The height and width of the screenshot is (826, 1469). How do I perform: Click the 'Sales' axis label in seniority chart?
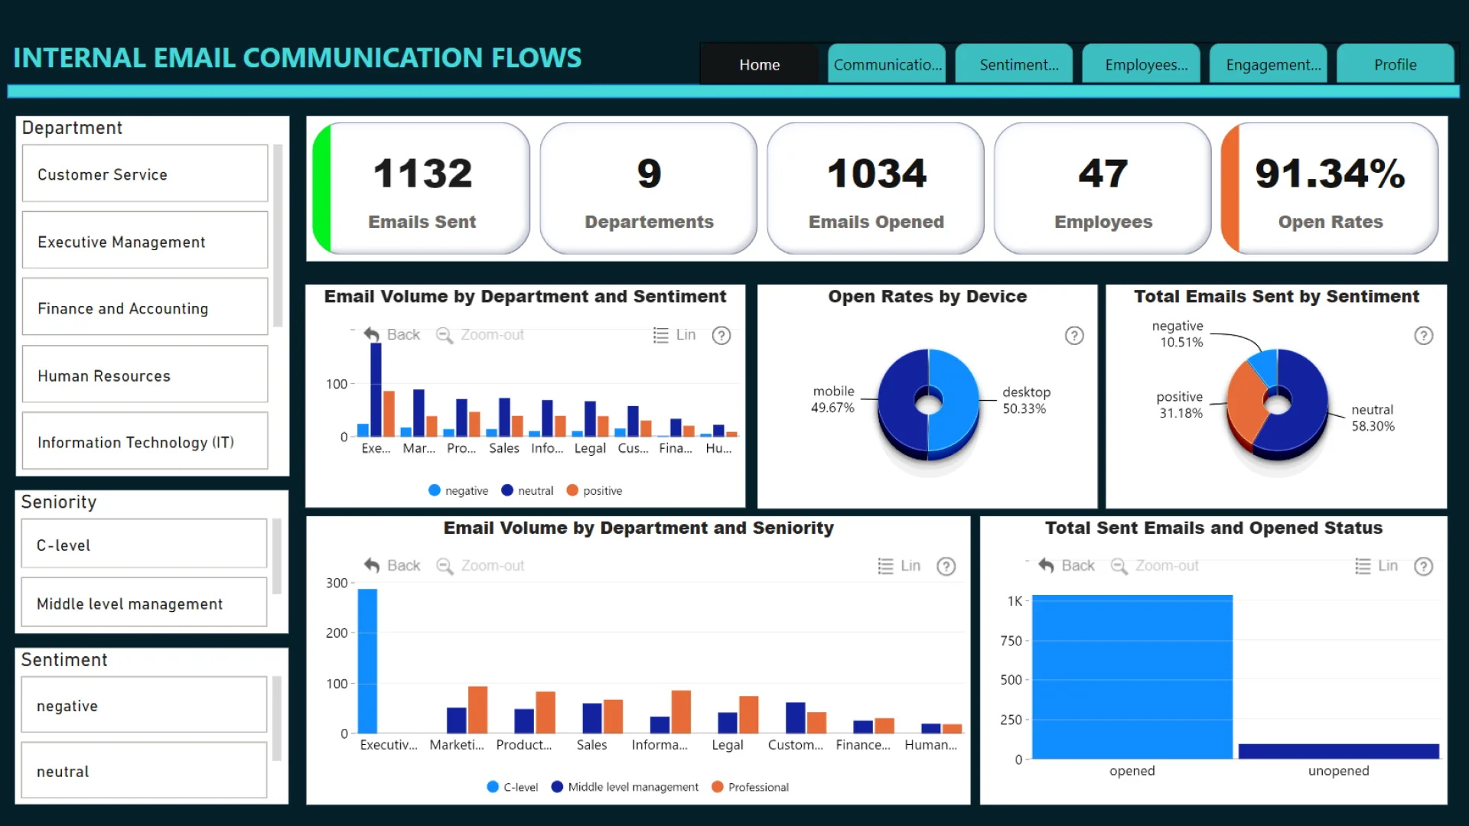591,745
